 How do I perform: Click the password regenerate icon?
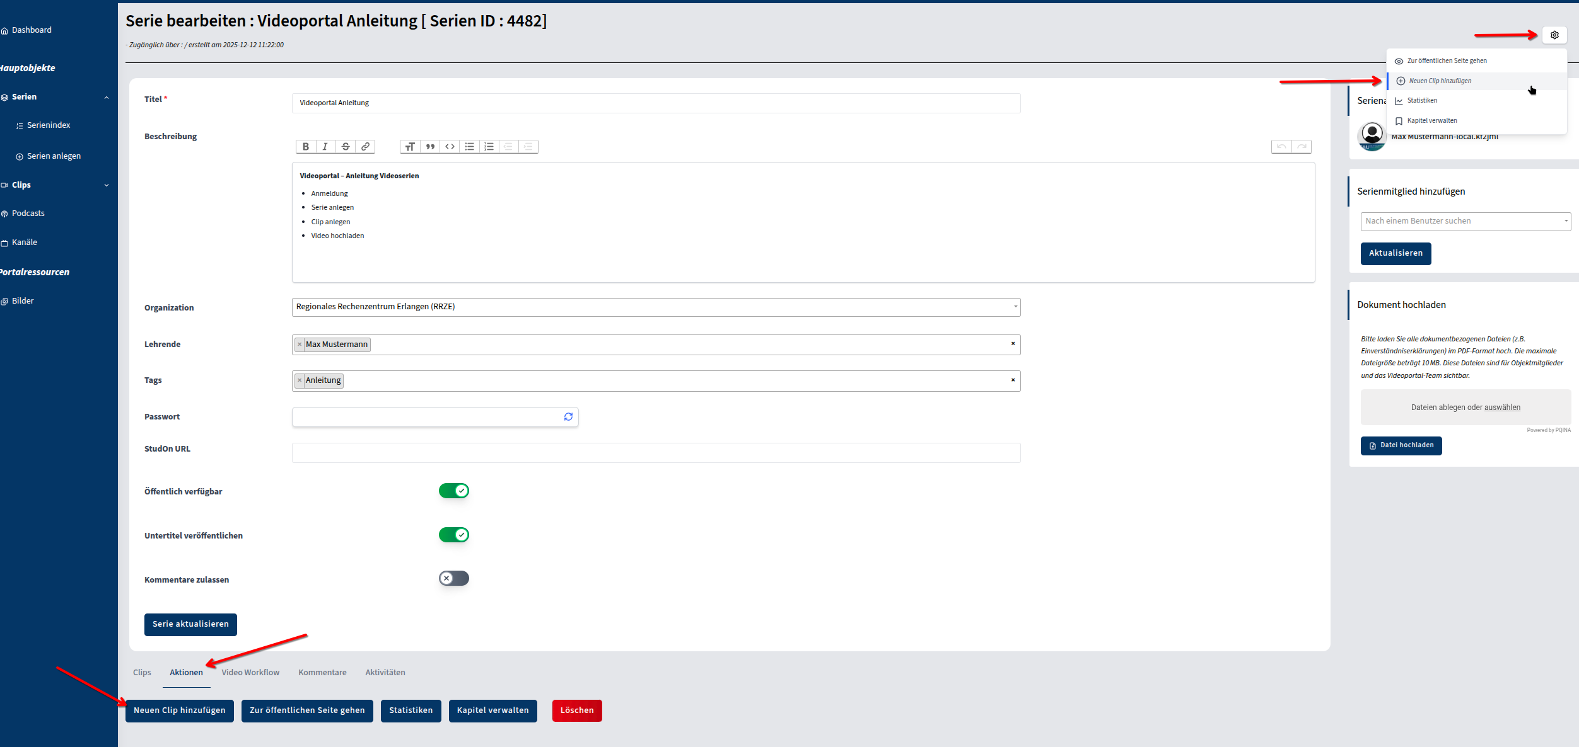568,417
